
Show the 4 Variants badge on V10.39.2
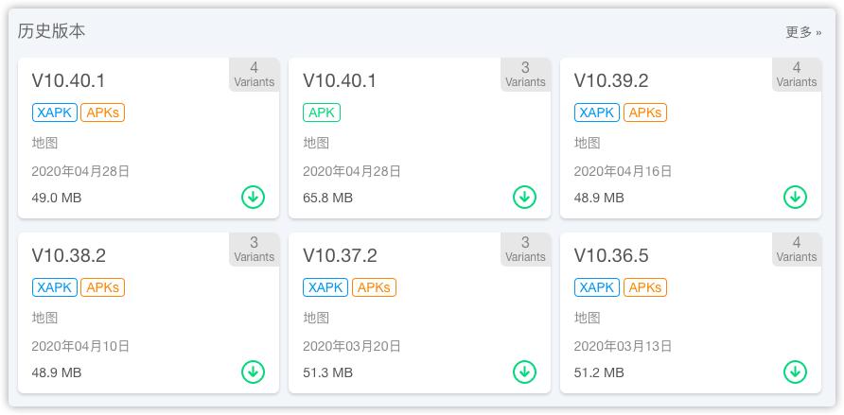[796, 75]
